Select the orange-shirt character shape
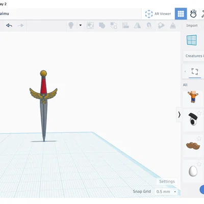The width and height of the screenshot is (204, 204). pyautogui.click(x=193, y=96)
